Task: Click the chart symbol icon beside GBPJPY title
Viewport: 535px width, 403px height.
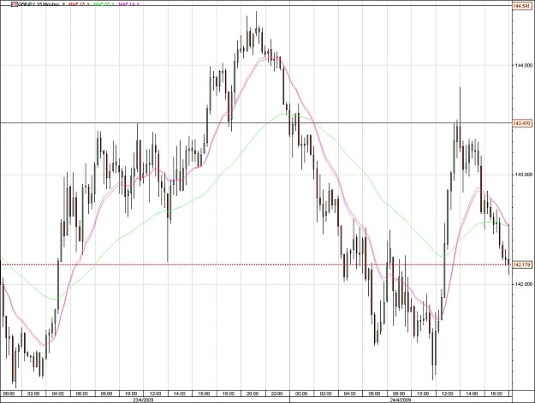Action: (x=15, y=4)
